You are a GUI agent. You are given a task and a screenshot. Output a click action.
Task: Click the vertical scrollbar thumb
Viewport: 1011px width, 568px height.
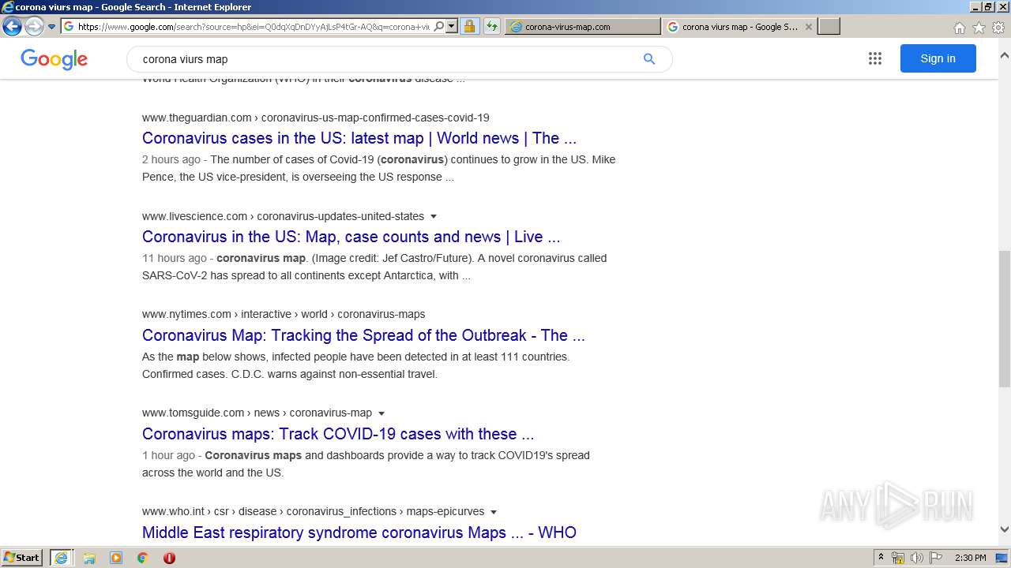[x=1005, y=319]
